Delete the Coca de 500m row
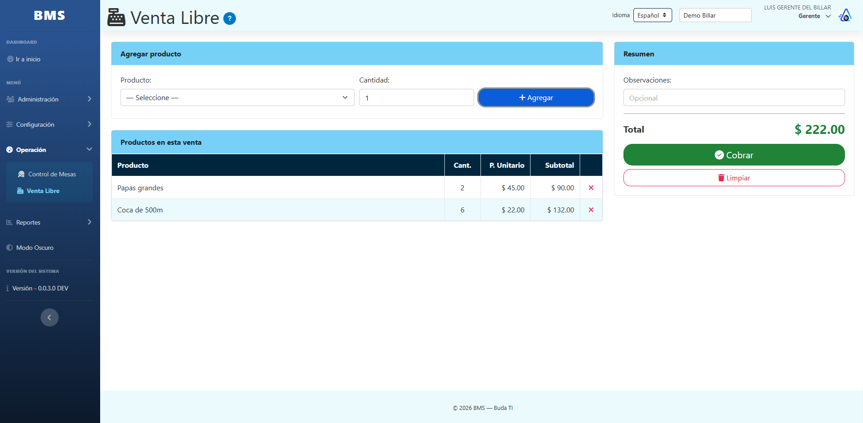Image resolution: width=863 pixels, height=423 pixels. (x=591, y=210)
